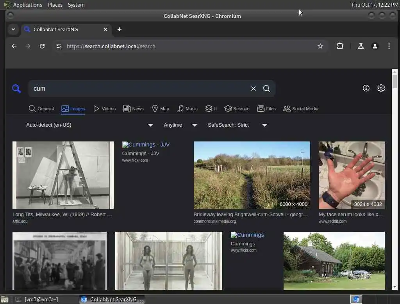Viewport: 400px width, 304px height.
Task: Click the clock showing Thu Oct 17
Action: [x=375, y=5]
